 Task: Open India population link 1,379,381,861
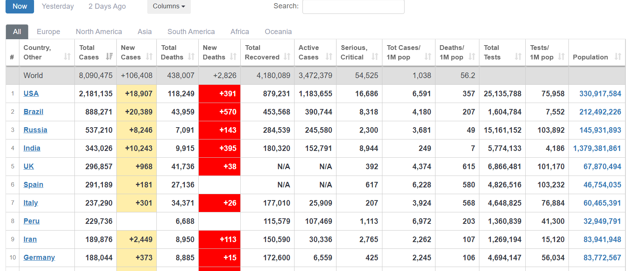pos(597,148)
